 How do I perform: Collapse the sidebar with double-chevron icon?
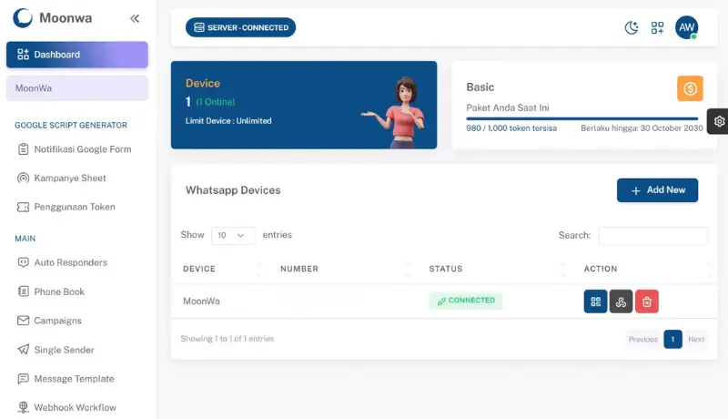pos(135,18)
